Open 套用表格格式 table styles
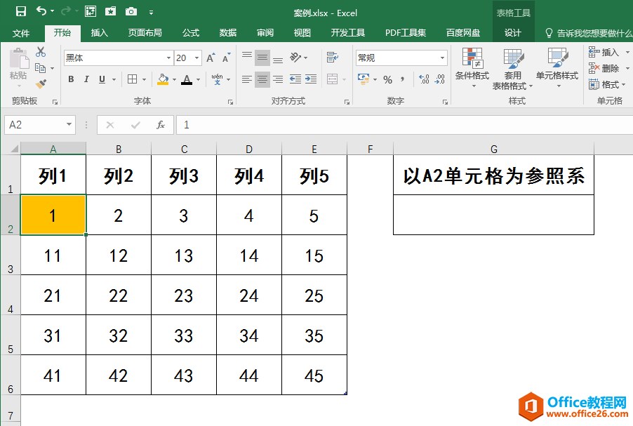The image size is (633, 426). [x=512, y=69]
